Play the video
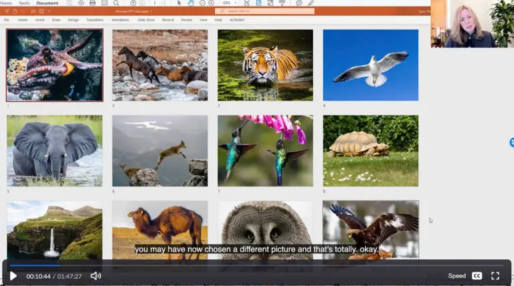Viewport: 514px width, 286px height. [x=13, y=275]
